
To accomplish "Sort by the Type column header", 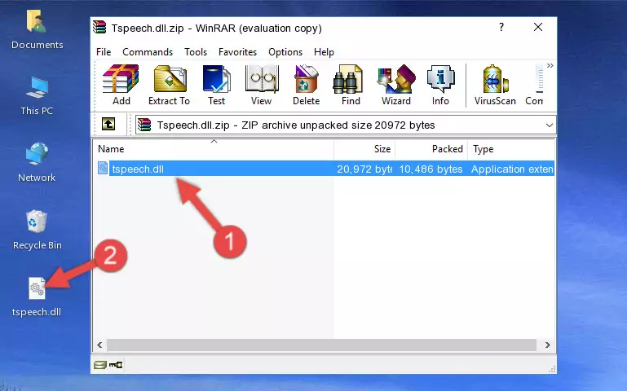I will 511,149.
